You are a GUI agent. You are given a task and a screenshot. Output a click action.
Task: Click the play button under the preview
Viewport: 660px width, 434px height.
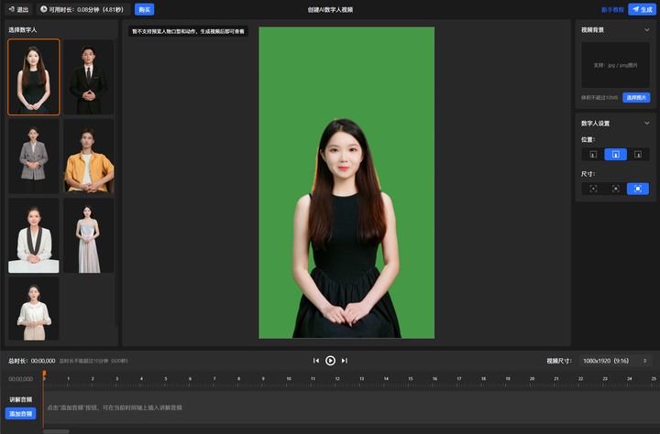click(x=330, y=361)
